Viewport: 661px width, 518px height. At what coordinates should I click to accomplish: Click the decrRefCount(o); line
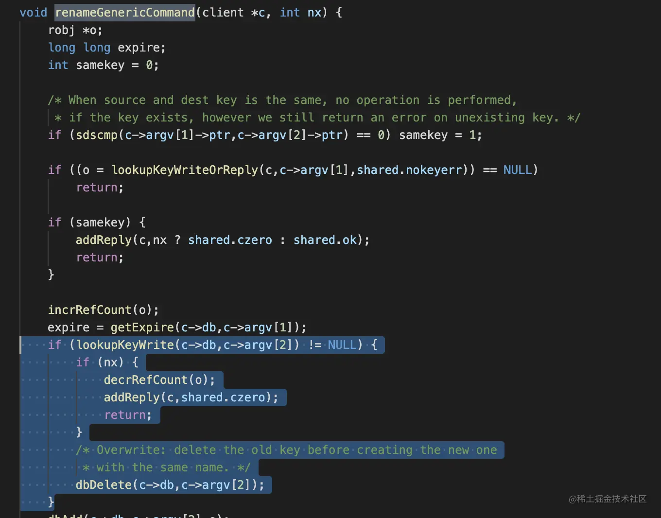click(159, 380)
